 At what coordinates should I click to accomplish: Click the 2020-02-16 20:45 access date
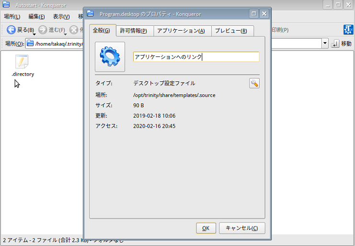[x=154, y=126]
